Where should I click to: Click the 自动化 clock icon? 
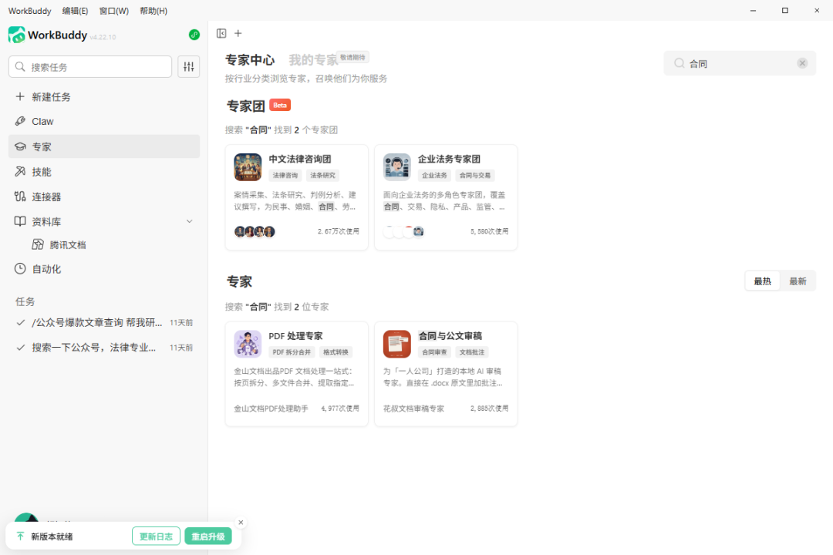coord(20,269)
